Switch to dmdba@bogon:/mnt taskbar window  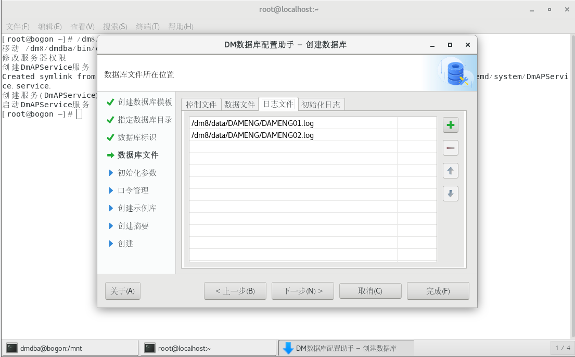point(70,348)
